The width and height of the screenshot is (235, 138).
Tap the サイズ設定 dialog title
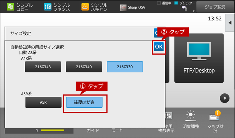pyautogui.click(x=21, y=34)
